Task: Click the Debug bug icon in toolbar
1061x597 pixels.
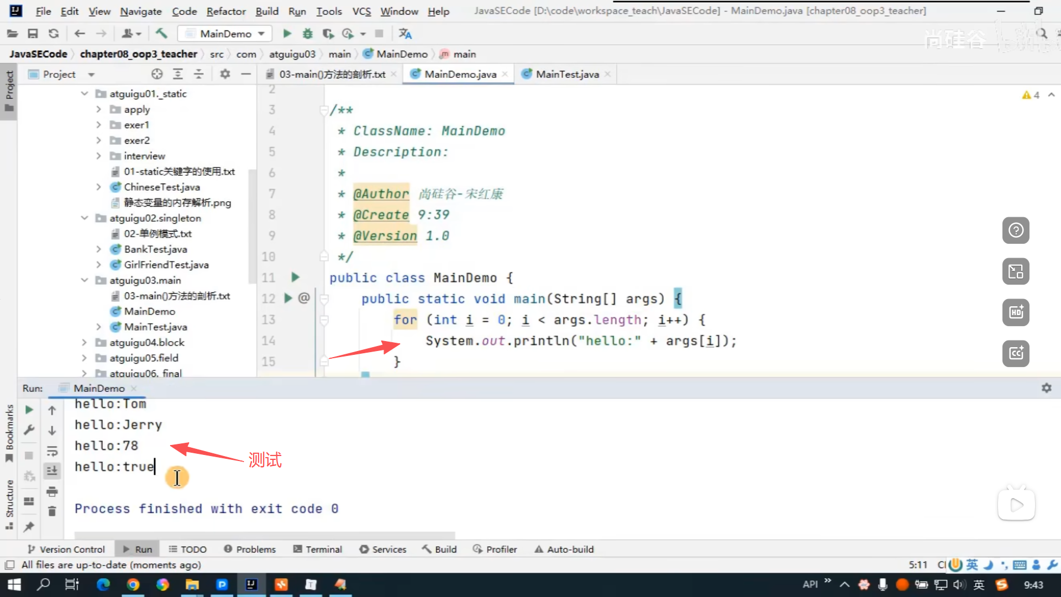Action: tap(308, 34)
